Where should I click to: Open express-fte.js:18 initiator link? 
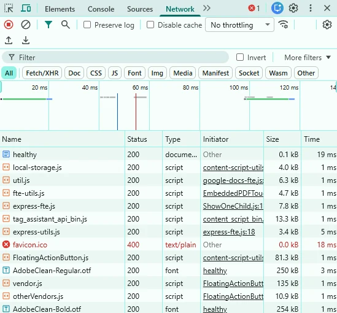click(x=229, y=232)
